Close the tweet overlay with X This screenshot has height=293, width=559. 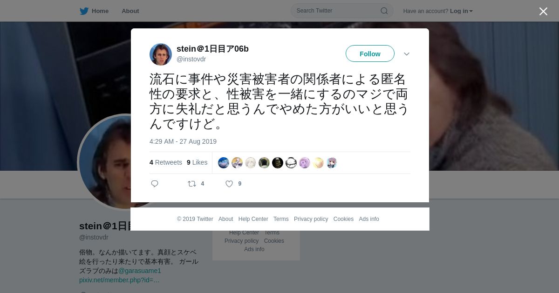coord(543,11)
